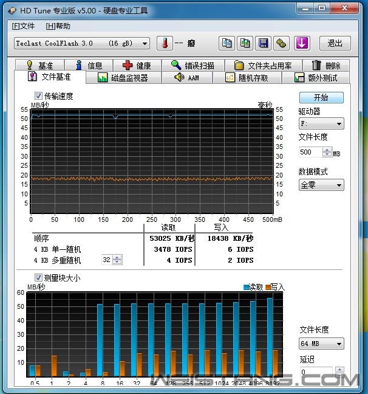Screen dimensions: 368x394
Task: Click the purple down-arrow icon
Action: 302,43
